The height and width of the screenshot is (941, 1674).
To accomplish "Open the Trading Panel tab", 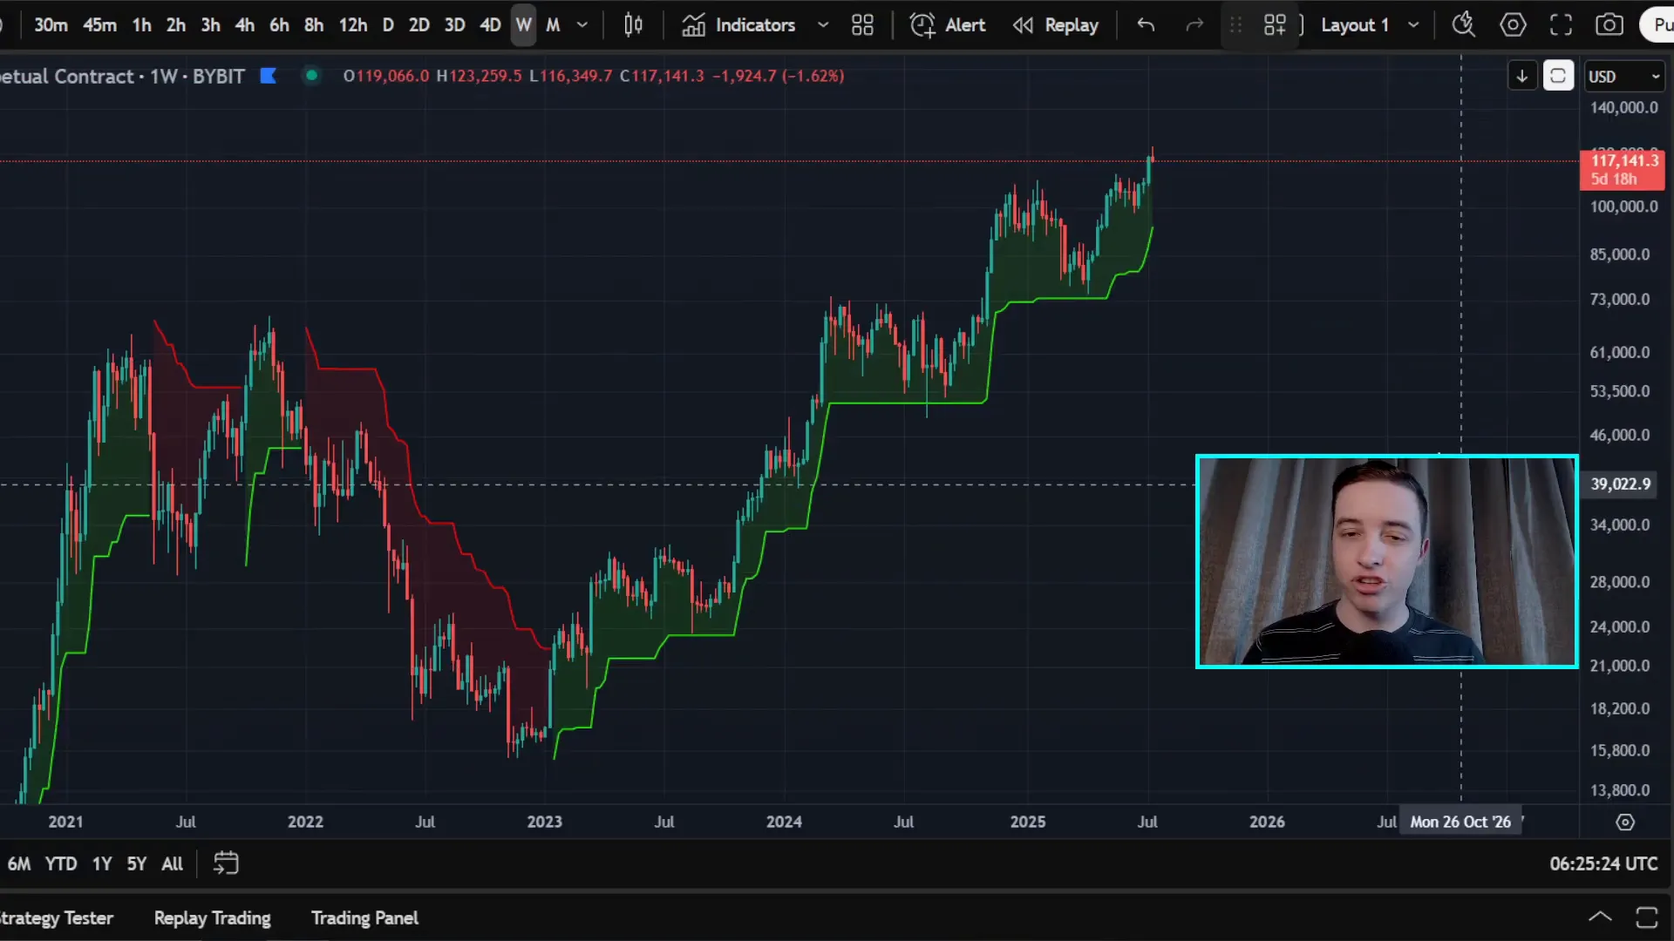I will [364, 918].
